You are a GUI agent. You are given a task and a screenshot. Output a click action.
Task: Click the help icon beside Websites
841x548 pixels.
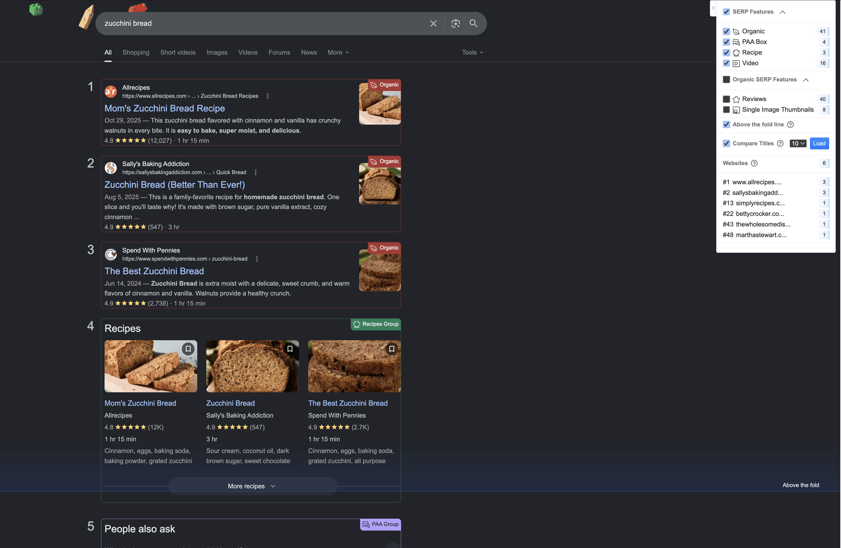click(754, 163)
